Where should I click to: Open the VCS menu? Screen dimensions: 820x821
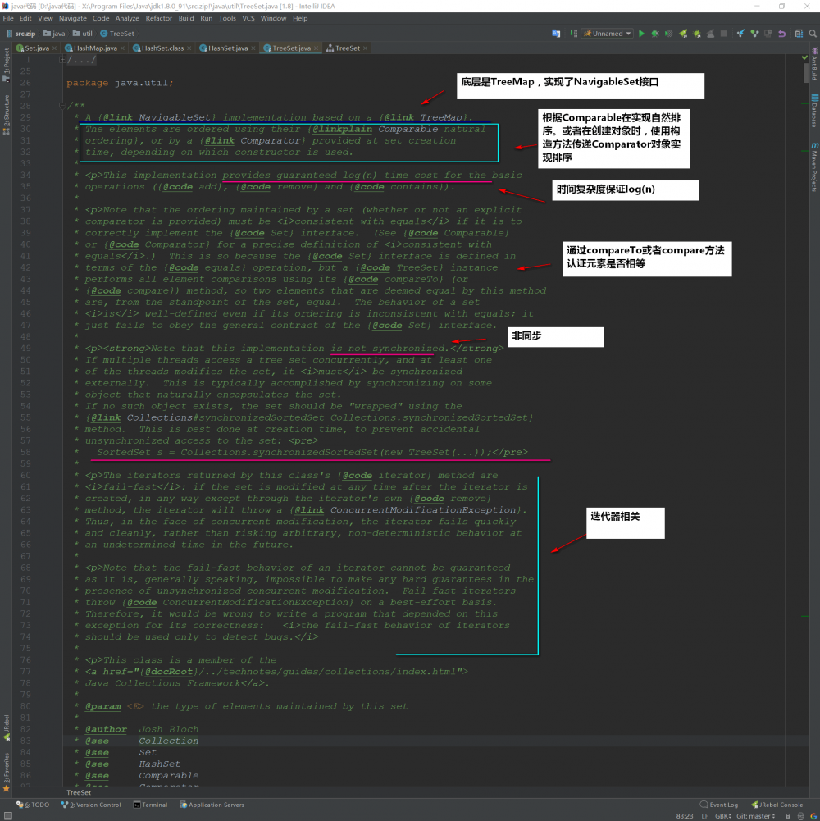[x=248, y=18]
